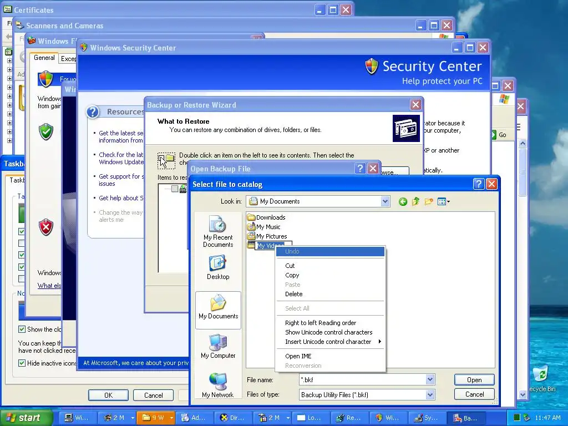This screenshot has height=426, width=568.
Task: Click Open button in Select file dialog
Action: (x=474, y=379)
